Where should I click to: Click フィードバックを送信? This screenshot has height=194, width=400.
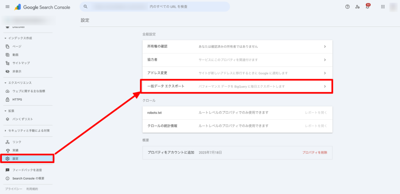27,170
